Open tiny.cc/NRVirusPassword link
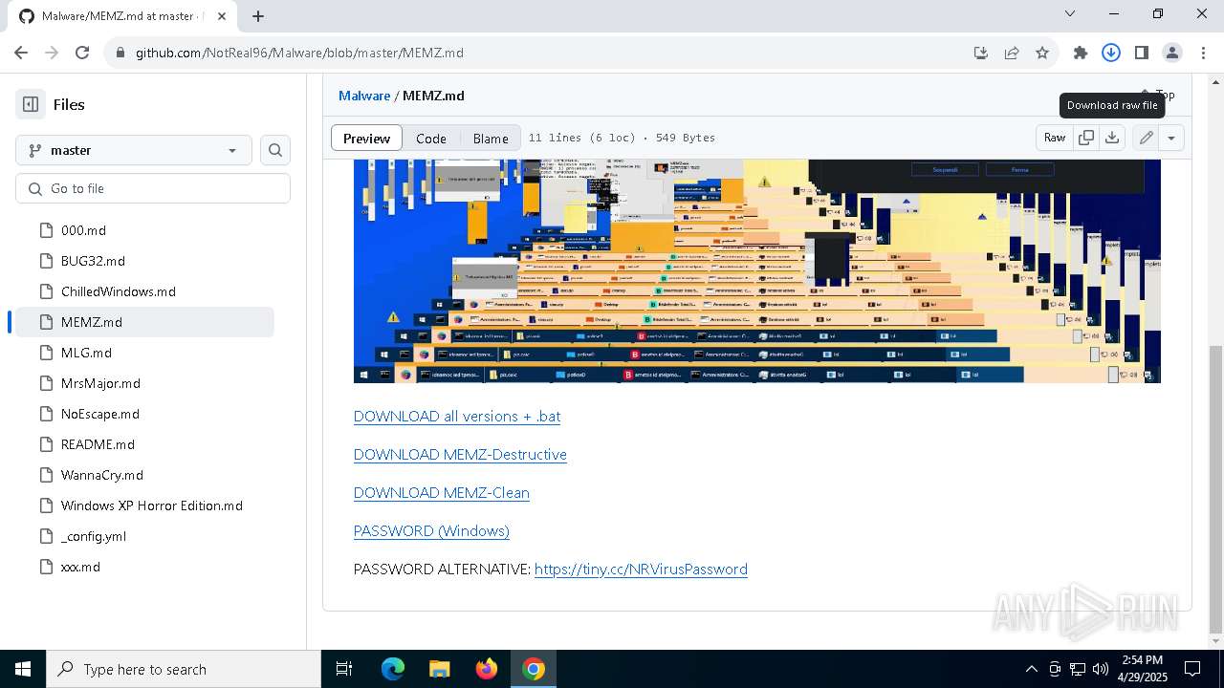 pyautogui.click(x=641, y=569)
